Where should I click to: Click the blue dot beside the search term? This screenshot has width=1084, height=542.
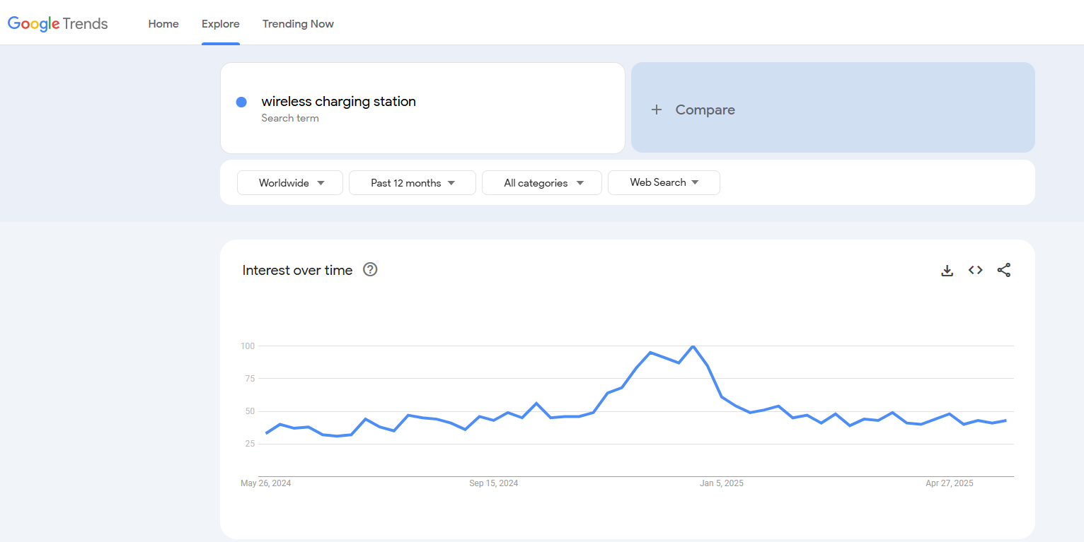coord(241,102)
